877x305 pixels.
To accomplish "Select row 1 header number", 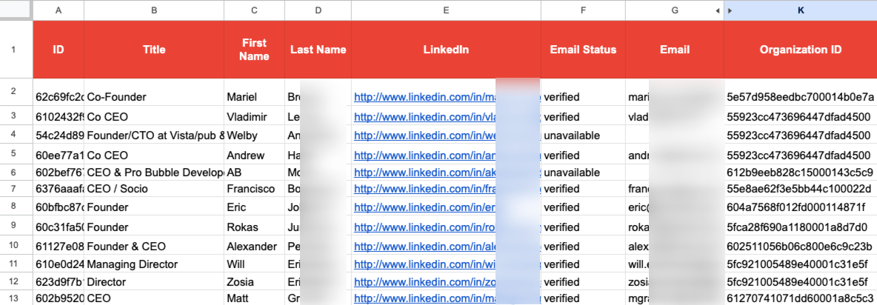I will coord(16,50).
